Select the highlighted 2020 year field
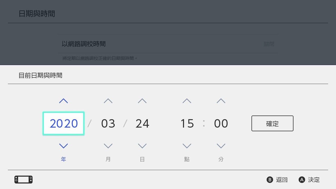 (x=64, y=123)
